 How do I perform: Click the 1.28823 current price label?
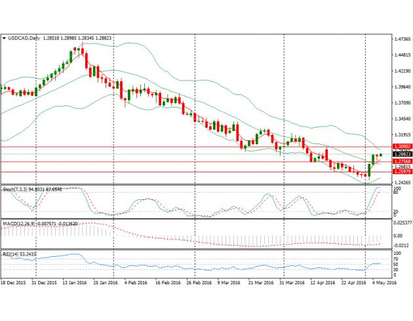399,153
